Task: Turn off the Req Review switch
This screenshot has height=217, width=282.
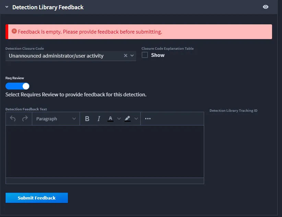Action: click(x=17, y=86)
